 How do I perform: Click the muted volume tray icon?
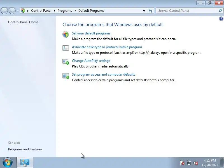(x=195, y=163)
